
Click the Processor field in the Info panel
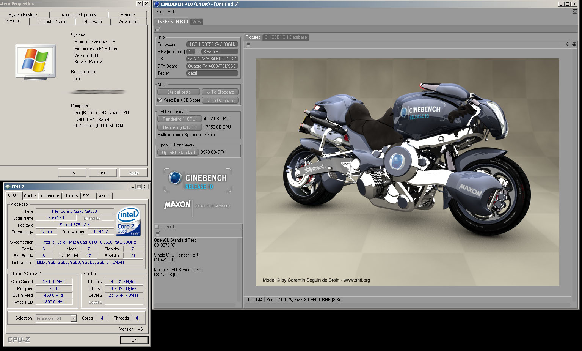pos(212,44)
